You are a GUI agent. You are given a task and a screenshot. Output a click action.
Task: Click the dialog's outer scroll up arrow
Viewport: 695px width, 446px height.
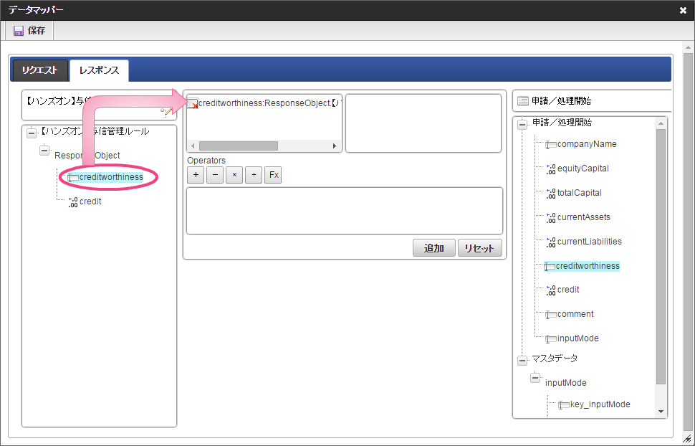point(688,48)
